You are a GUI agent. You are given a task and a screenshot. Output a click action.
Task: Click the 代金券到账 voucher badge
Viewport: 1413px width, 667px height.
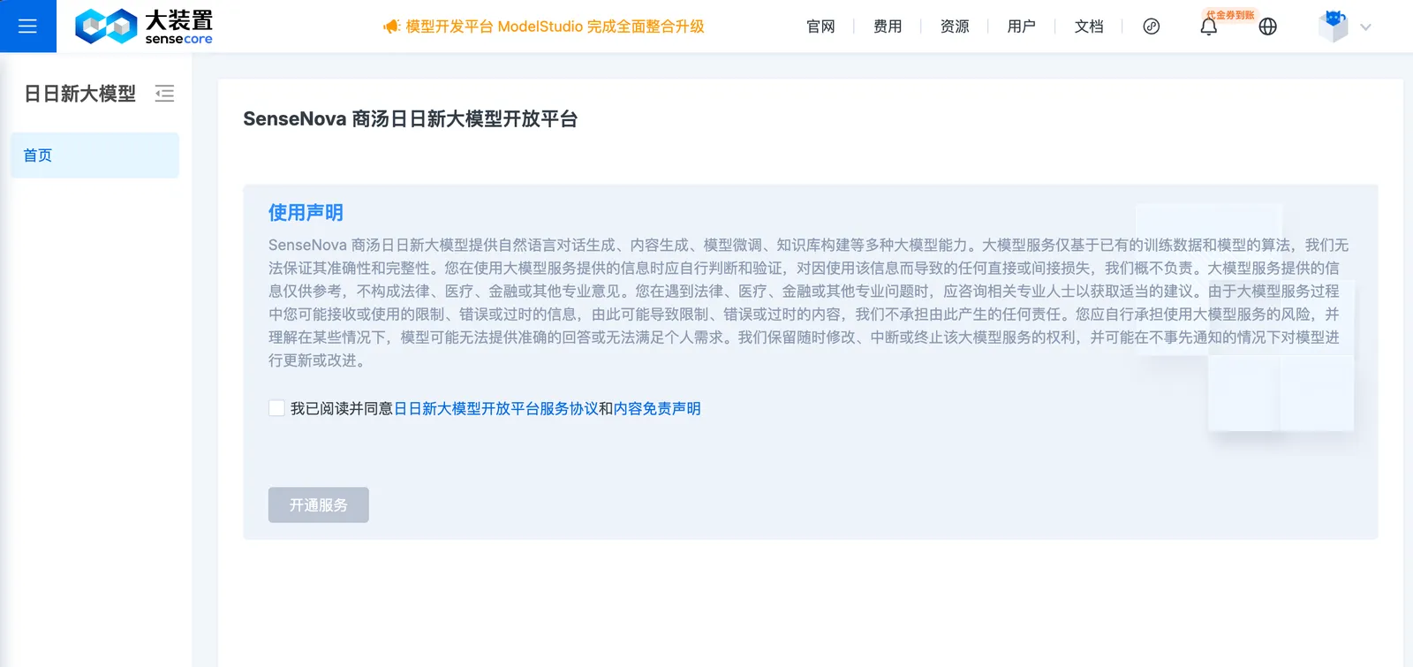pyautogui.click(x=1230, y=15)
